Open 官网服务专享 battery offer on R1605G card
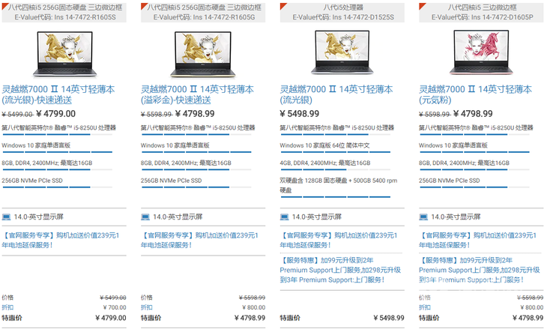The image size is (547, 329). point(199,241)
